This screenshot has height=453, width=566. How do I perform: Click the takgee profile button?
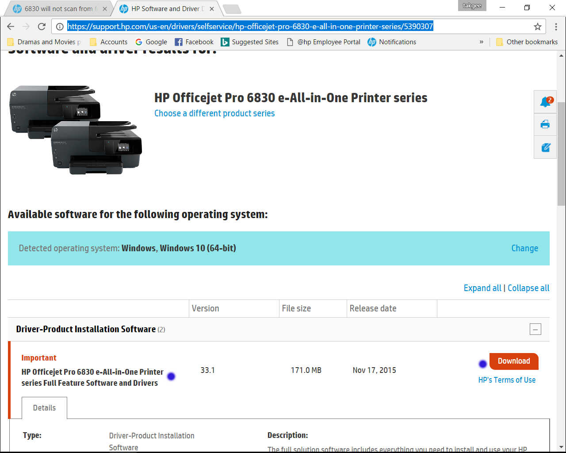tap(472, 6)
